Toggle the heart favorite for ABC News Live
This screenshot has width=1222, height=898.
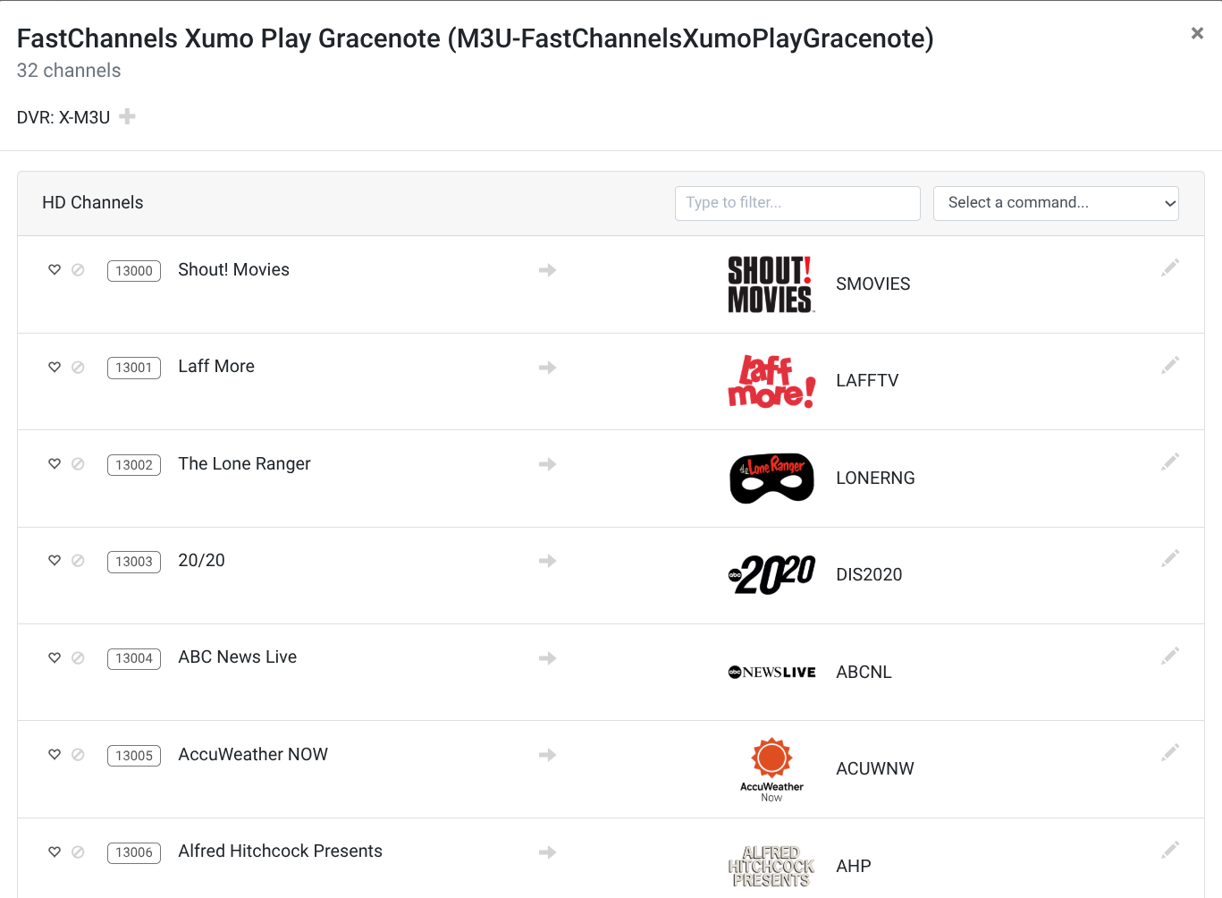(x=55, y=658)
